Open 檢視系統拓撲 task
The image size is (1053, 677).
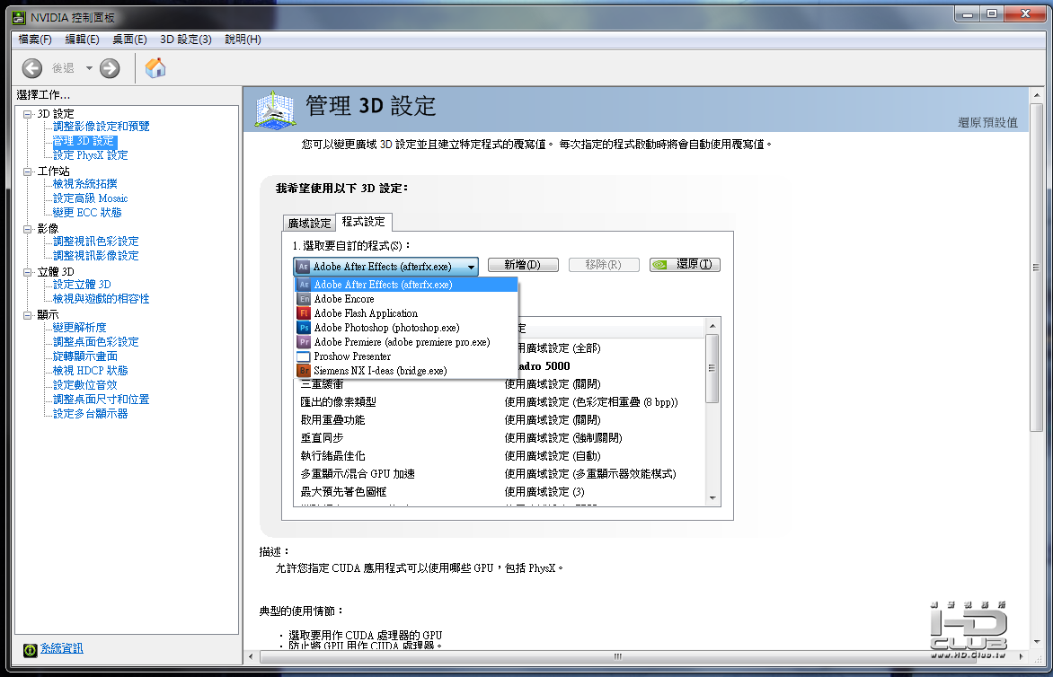(x=85, y=184)
